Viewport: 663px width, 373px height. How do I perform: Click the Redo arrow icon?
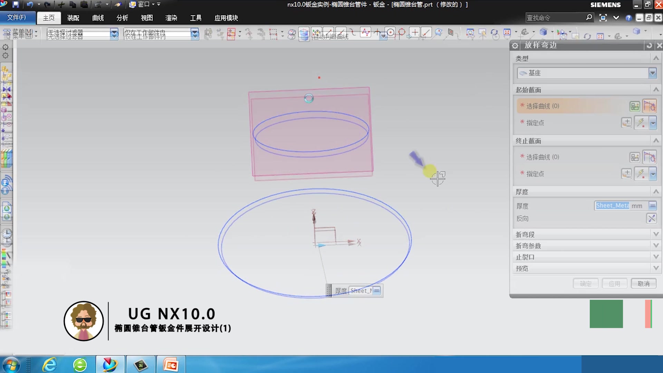[x=47, y=4]
